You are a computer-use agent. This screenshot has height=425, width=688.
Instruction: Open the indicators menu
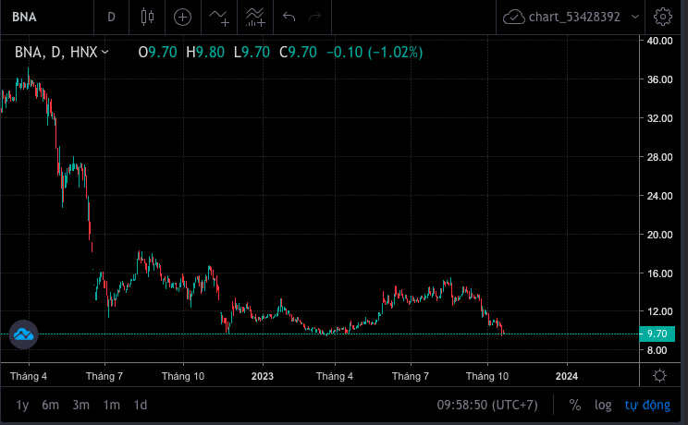(219, 18)
